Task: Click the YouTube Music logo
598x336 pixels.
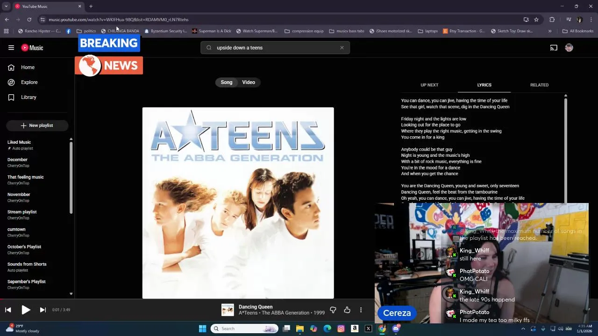Action: [x=32, y=48]
